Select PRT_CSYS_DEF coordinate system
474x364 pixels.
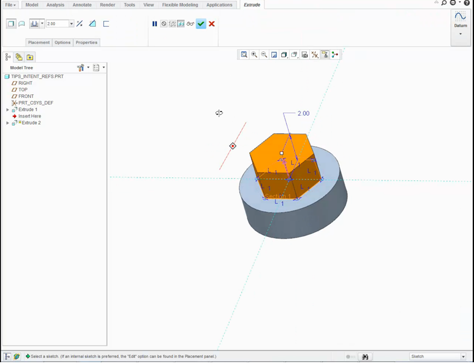coord(36,103)
